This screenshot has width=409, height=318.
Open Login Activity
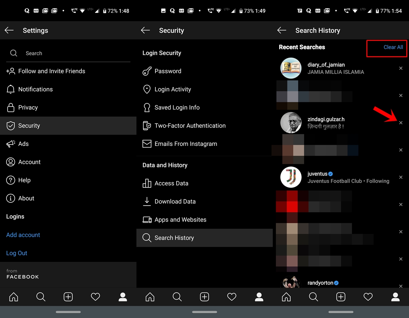tap(204, 89)
